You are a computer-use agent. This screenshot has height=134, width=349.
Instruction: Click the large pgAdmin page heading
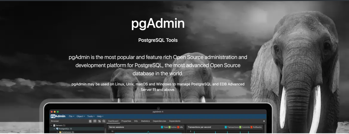(x=158, y=24)
